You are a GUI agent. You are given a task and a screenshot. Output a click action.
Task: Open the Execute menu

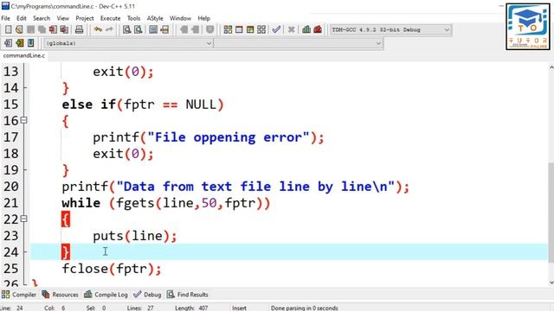click(110, 18)
